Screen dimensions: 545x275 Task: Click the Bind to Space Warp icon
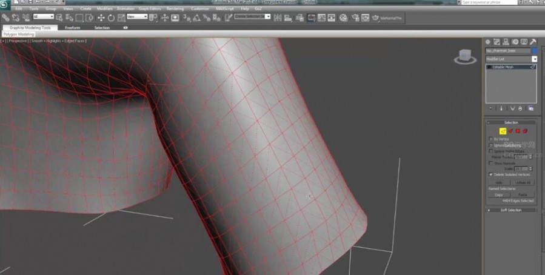point(25,18)
